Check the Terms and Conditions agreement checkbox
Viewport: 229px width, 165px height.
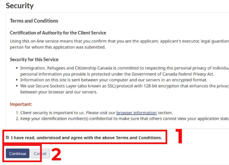7,138
